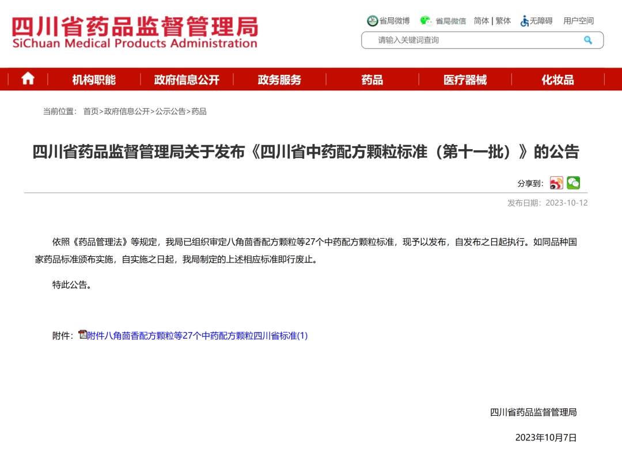Click the search magnifier icon
This screenshot has height=452, width=622.
click(x=587, y=40)
